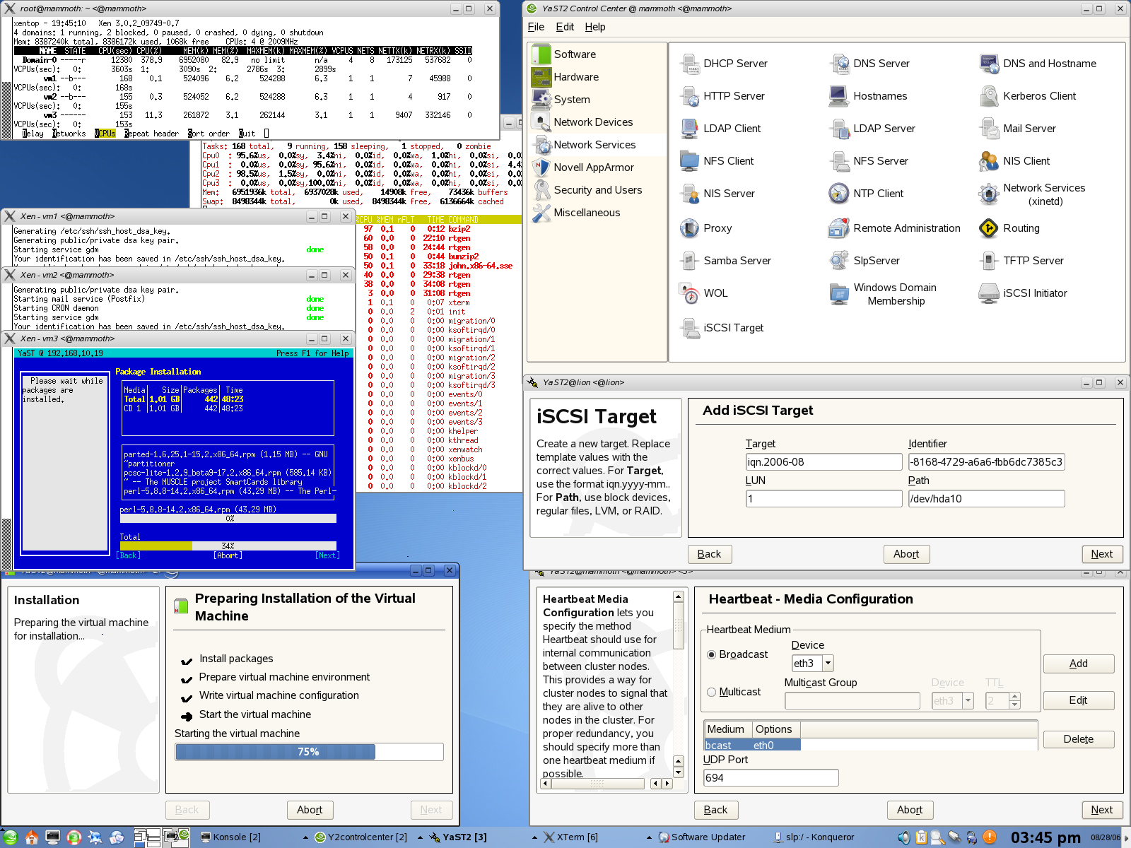Select the Multicast radio button
This screenshot has height=848, width=1131.
pos(712,692)
